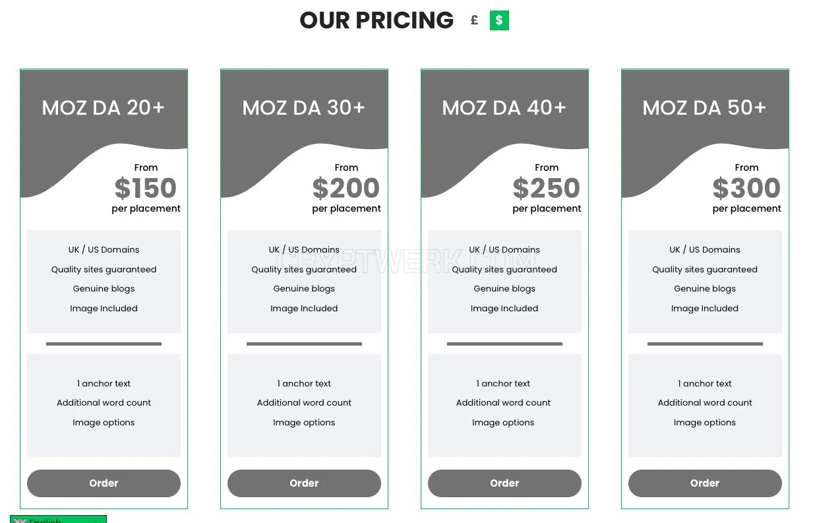Click the OUR PRICING heading
This screenshot has height=523, width=813.
376,20
